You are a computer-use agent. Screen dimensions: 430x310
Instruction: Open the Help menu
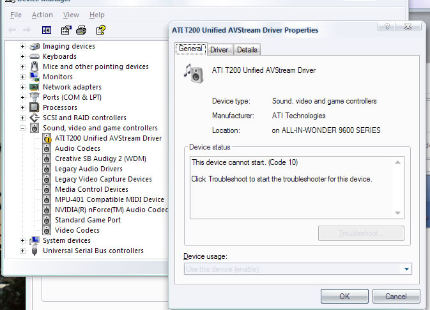97,15
